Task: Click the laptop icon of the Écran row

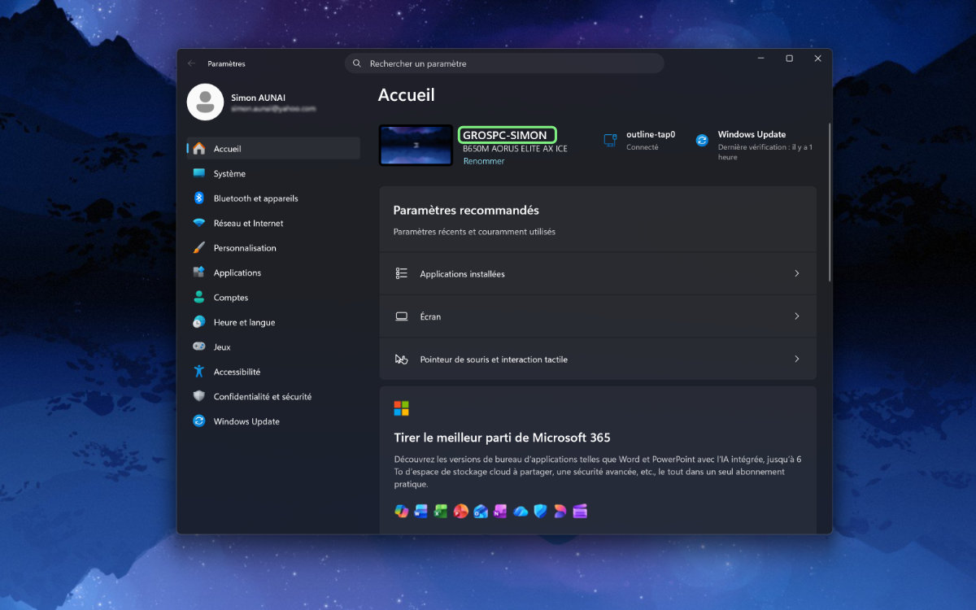Action: [401, 316]
